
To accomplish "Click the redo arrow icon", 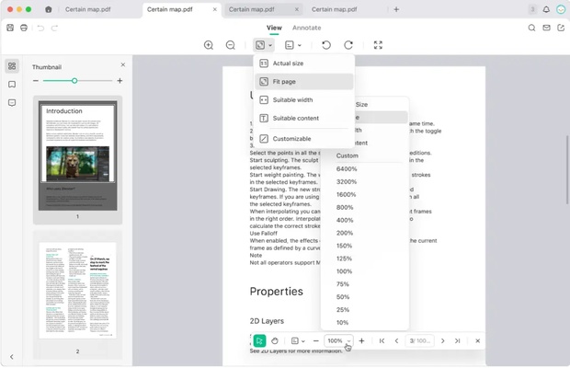I will tap(54, 28).
